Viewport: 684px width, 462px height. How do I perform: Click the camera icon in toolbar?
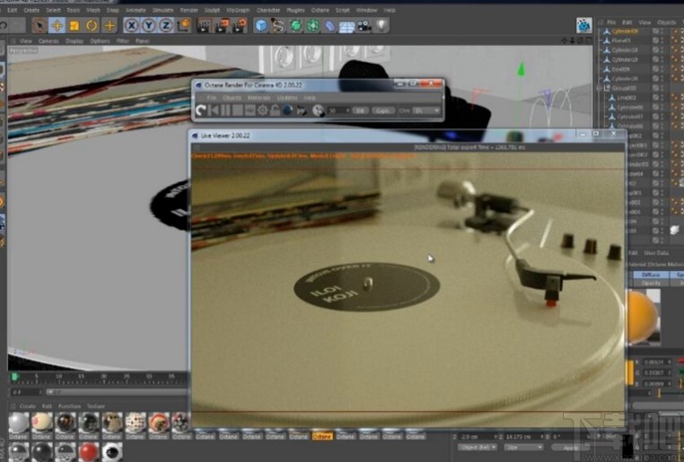coord(364,26)
